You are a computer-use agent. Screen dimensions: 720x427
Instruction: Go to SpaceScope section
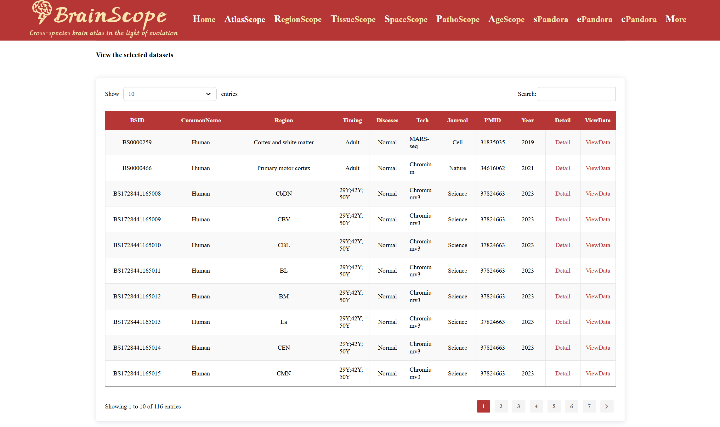point(406,19)
